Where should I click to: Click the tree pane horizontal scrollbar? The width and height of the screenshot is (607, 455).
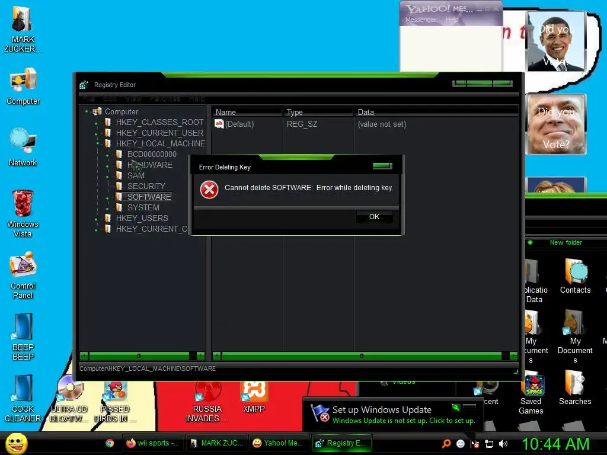(142, 355)
